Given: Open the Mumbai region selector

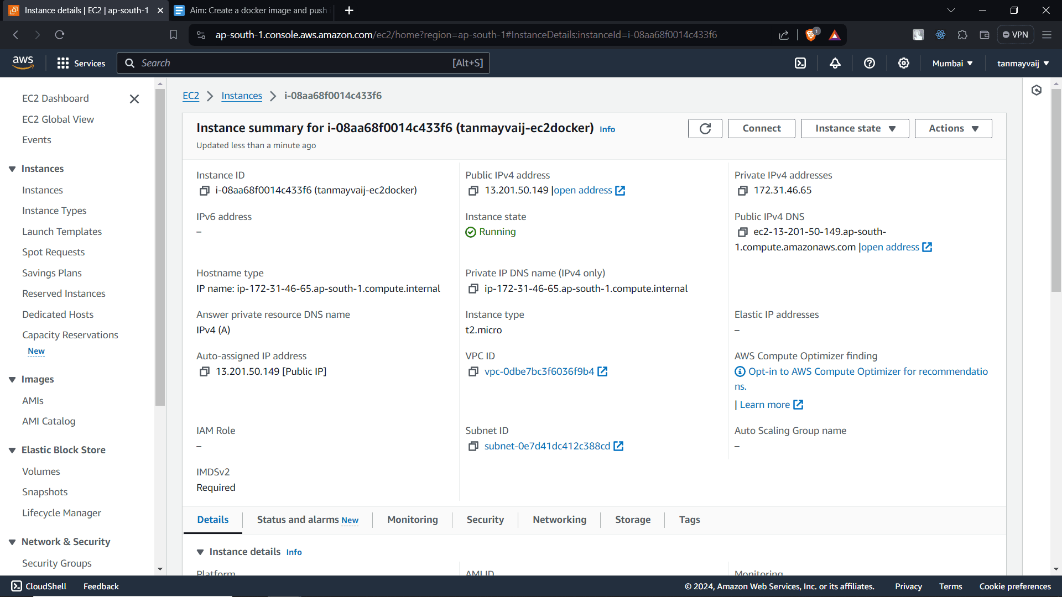Looking at the screenshot, I should (951, 63).
